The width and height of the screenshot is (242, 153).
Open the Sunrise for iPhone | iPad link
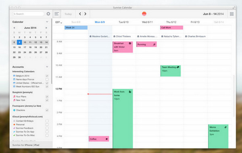[x=26, y=145]
